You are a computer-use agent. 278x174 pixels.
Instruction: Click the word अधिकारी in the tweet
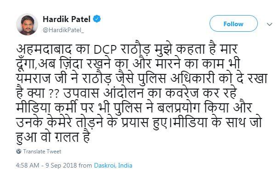pyautogui.click(x=193, y=78)
